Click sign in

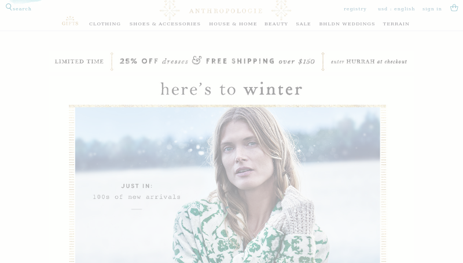coord(432,9)
